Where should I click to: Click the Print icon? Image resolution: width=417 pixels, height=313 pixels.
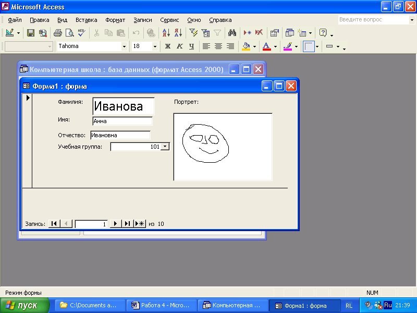click(x=57, y=33)
